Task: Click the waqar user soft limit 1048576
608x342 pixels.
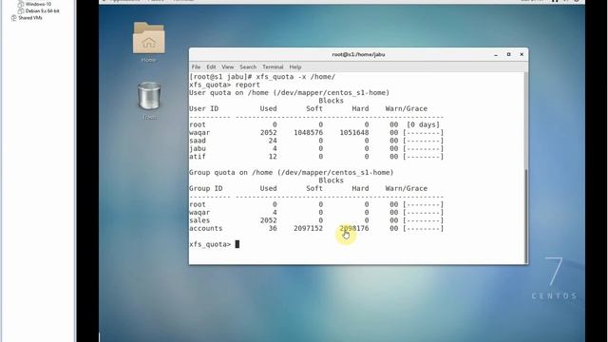Action: pyautogui.click(x=308, y=133)
